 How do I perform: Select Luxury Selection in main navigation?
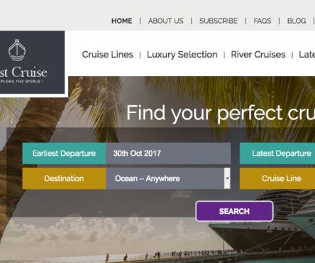182,55
